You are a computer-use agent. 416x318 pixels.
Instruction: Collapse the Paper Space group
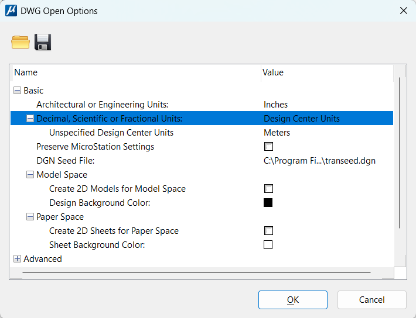tap(30, 217)
